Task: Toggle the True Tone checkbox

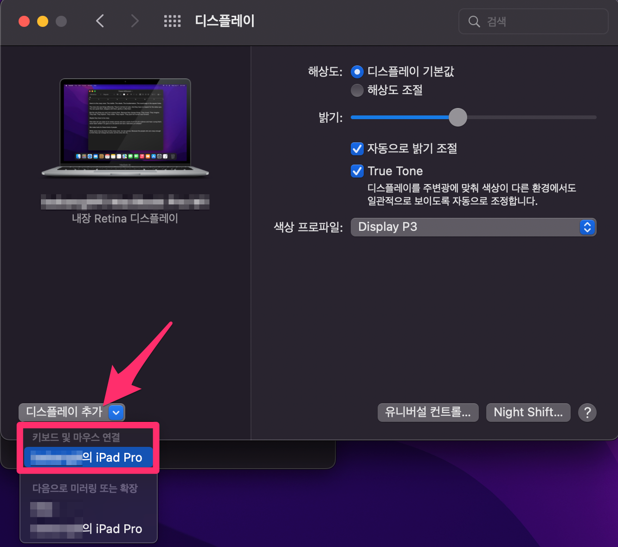Action: pos(357,171)
